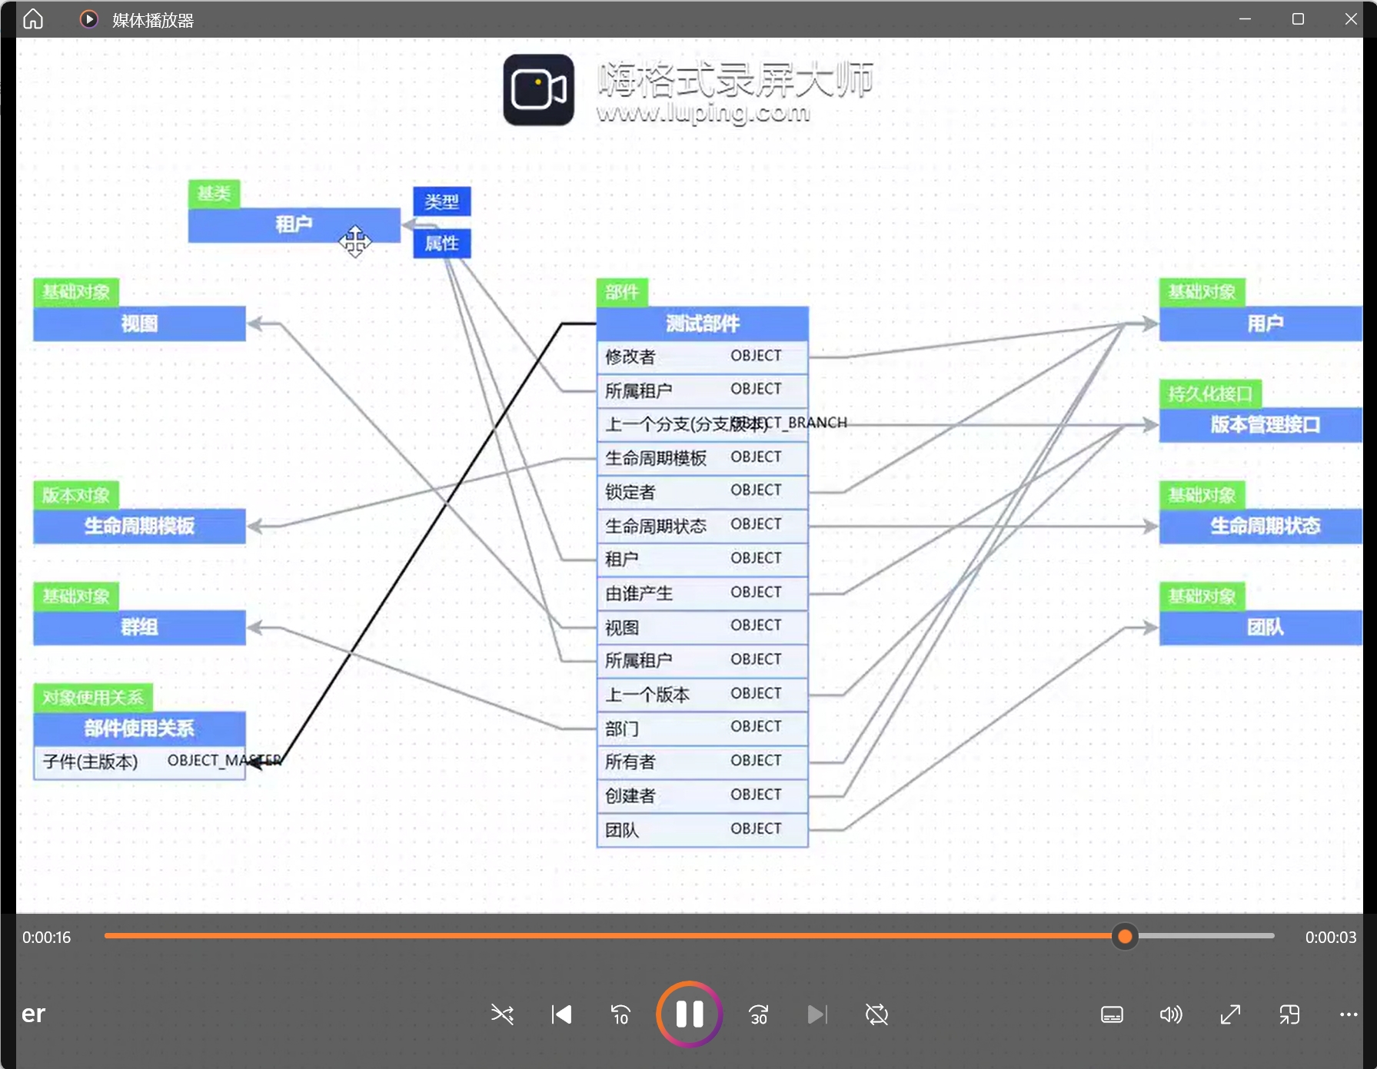This screenshot has width=1377, height=1069.
Task: Select the 群组 node
Action: [139, 627]
